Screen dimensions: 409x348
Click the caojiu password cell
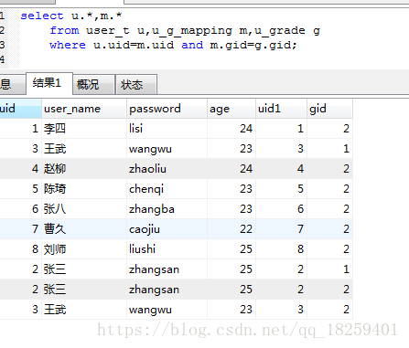(x=167, y=229)
